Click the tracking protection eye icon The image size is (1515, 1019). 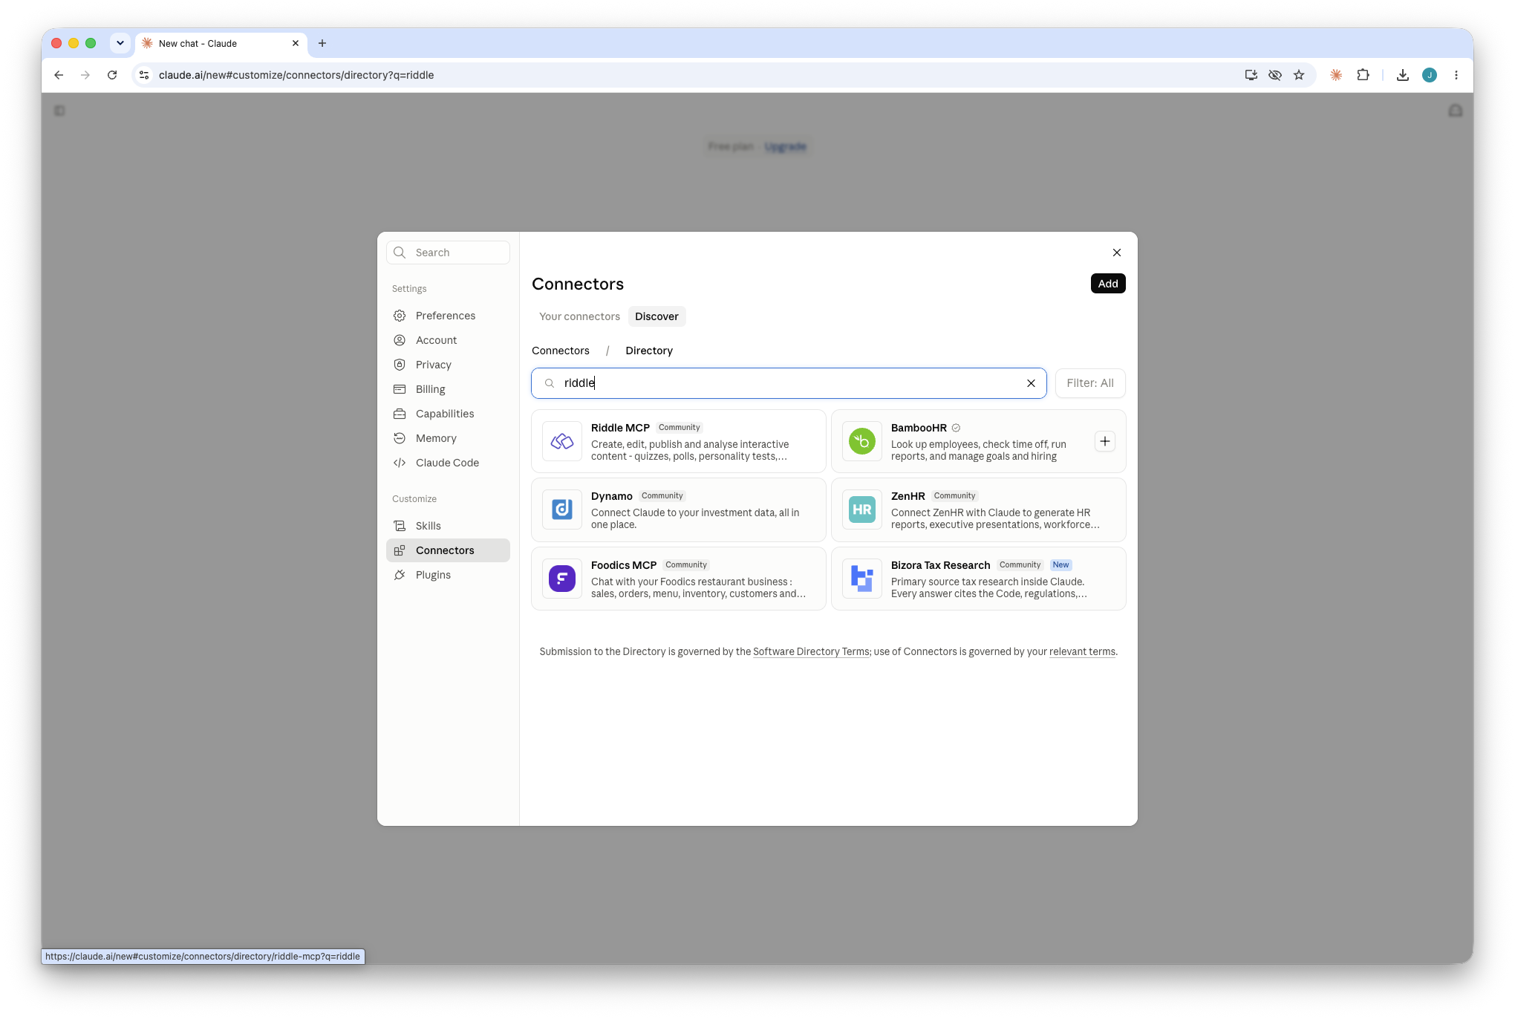1275,75
